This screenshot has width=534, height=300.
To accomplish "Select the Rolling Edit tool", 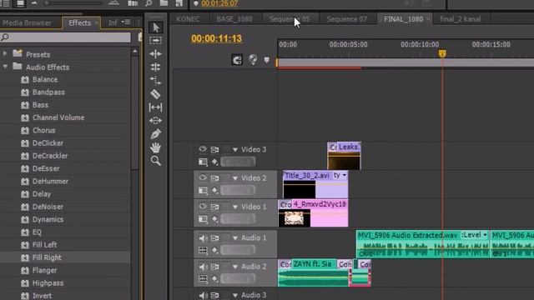I will coord(156,67).
